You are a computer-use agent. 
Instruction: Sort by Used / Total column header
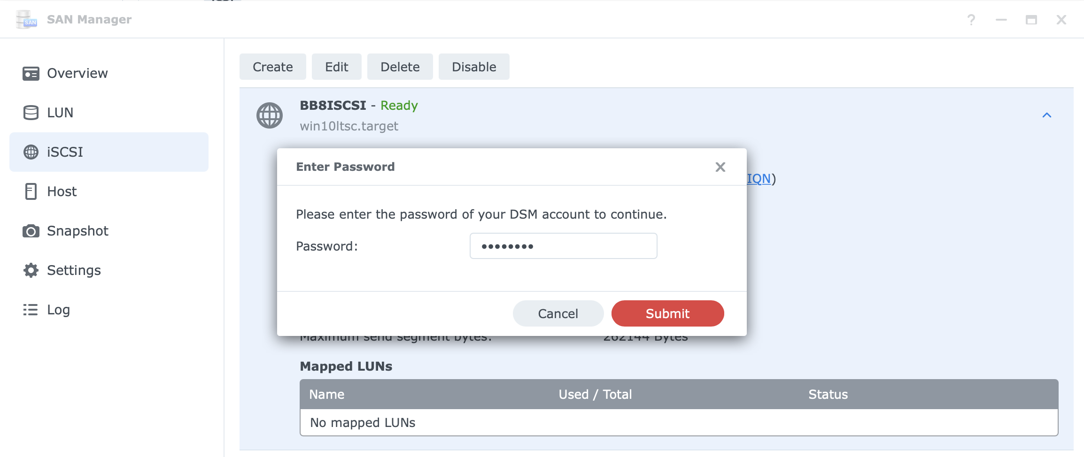coord(595,394)
